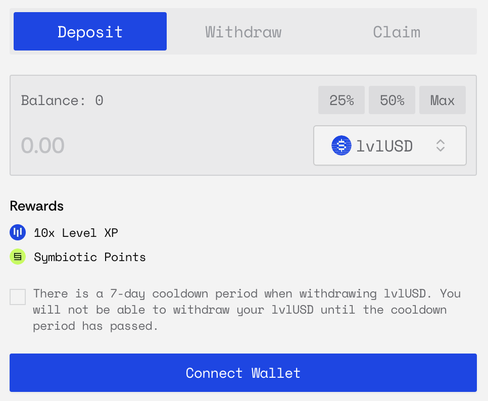Open the lvlUSD token dropdown label
The image size is (488, 401).
click(x=384, y=146)
